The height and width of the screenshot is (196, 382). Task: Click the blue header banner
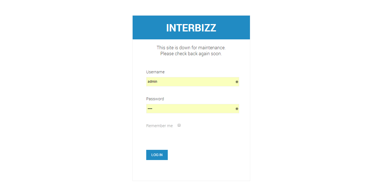click(191, 27)
